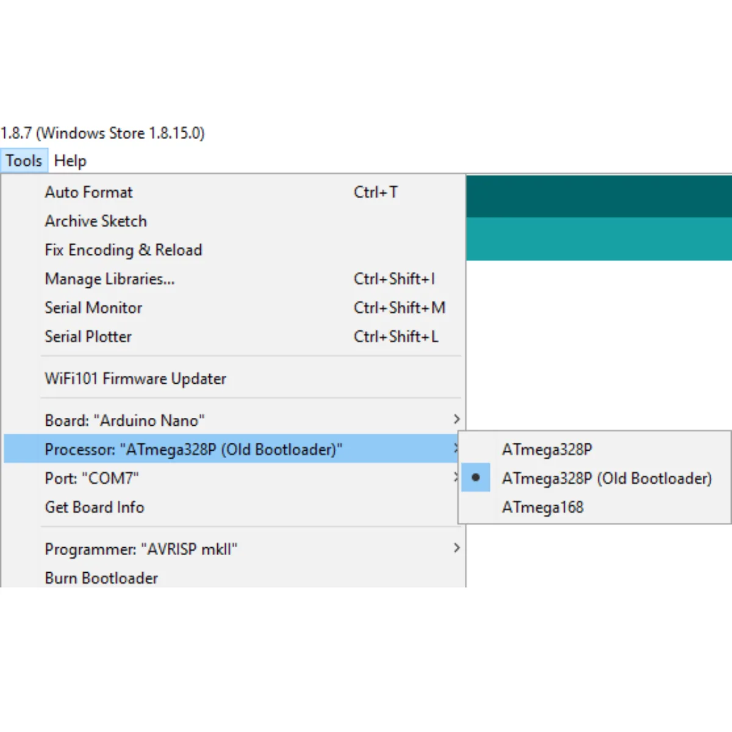This screenshot has width=732, height=732.
Task: Select the ATmega168 processor option
Action: click(x=595, y=507)
